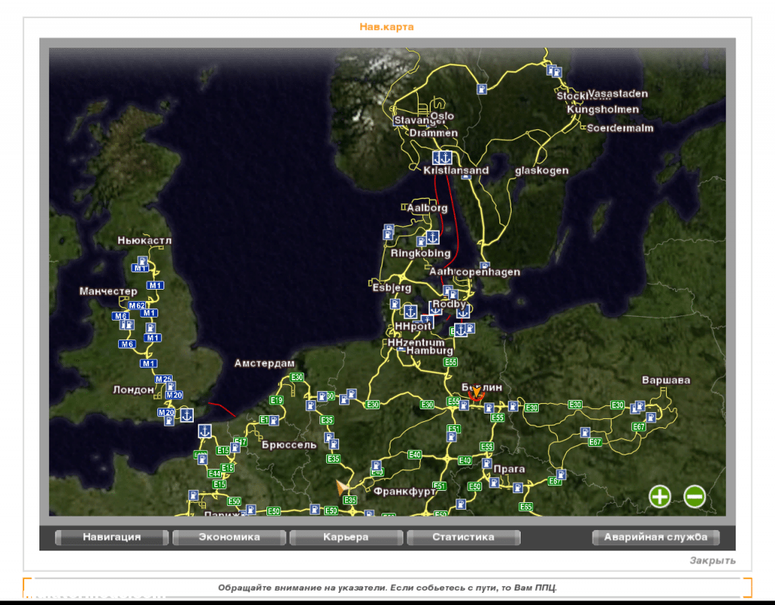Click the M25 road sign above Лондон
The width and height of the screenshot is (775, 605).
[x=163, y=379]
